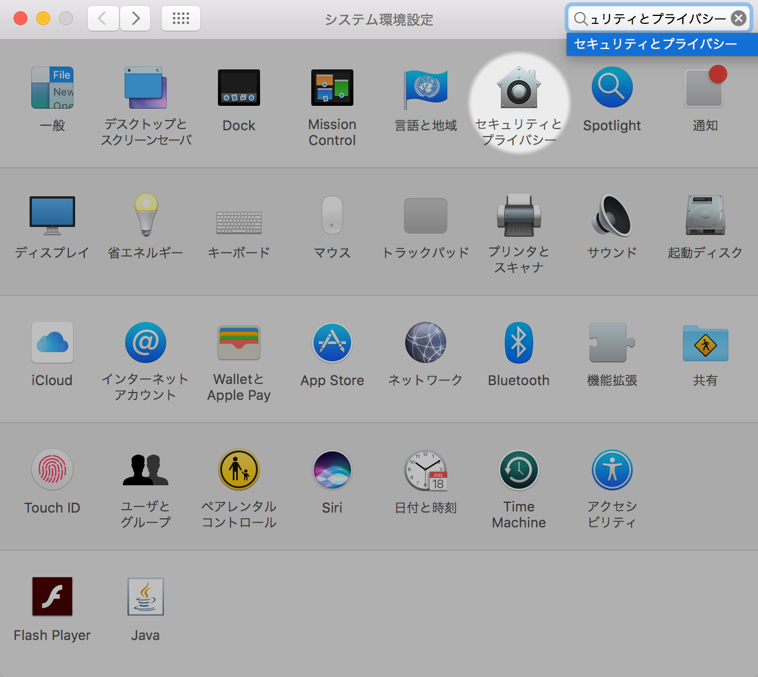Open Touch ID fingerprint icon

(x=52, y=470)
